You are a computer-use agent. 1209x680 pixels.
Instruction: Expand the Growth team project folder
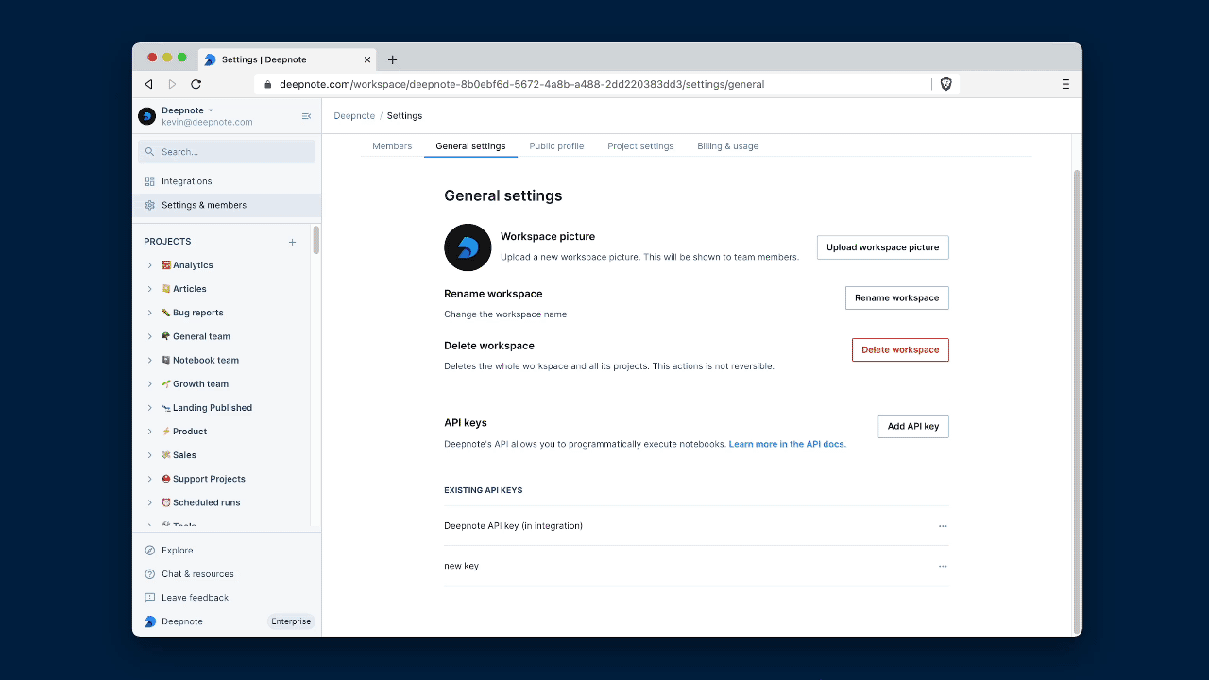(x=150, y=384)
